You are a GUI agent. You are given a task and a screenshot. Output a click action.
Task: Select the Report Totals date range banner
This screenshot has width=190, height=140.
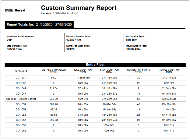click(x=40, y=24)
